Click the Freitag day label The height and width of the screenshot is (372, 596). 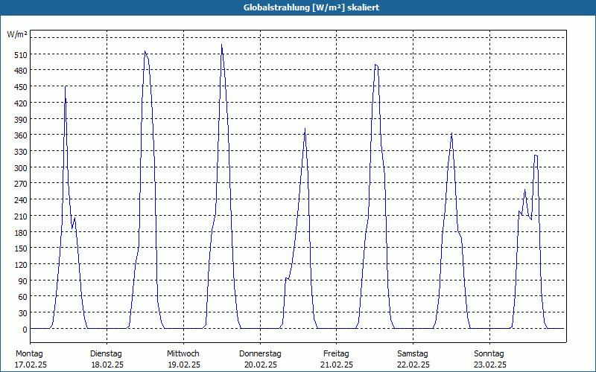[x=336, y=354]
